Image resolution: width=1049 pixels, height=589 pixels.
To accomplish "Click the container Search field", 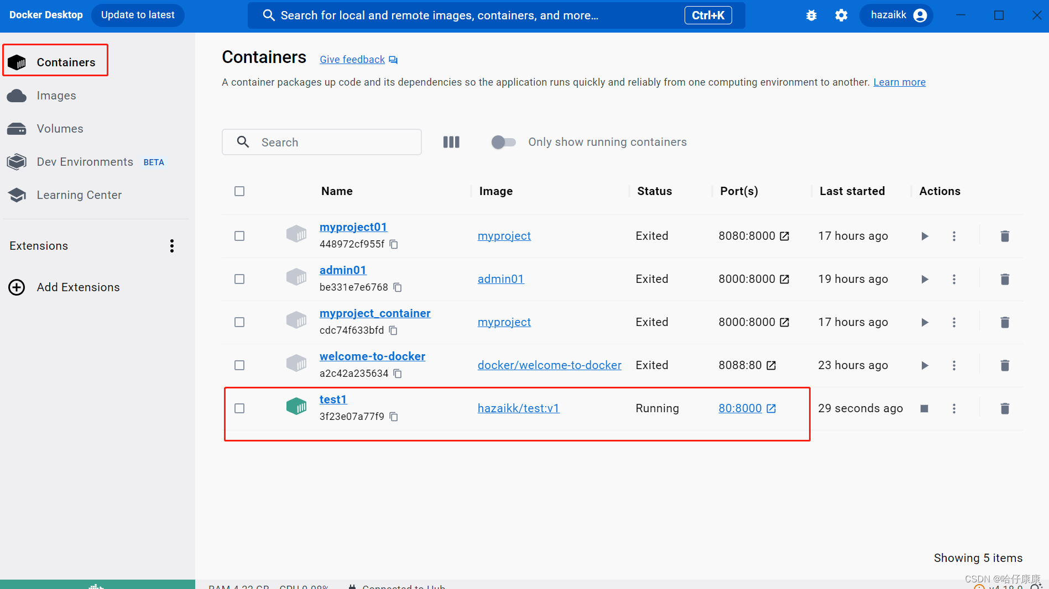I will pyautogui.click(x=322, y=142).
